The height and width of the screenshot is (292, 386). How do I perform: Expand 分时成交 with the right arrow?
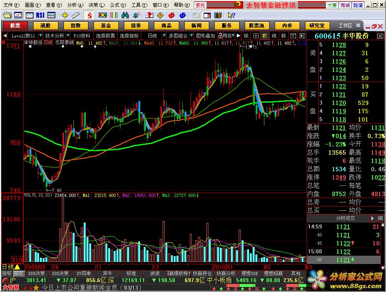coord(372,218)
